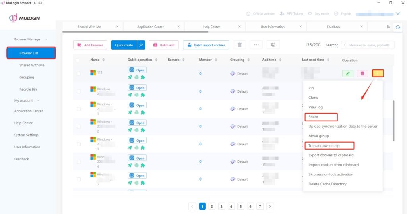Switch Day mode in the top bar
407x214 pixels.
tap(318, 13)
